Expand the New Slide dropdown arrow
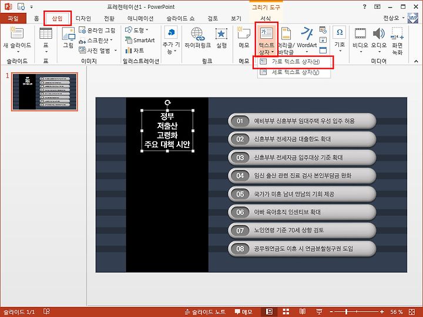This screenshot has width=423, height=317. click(18, 52)
